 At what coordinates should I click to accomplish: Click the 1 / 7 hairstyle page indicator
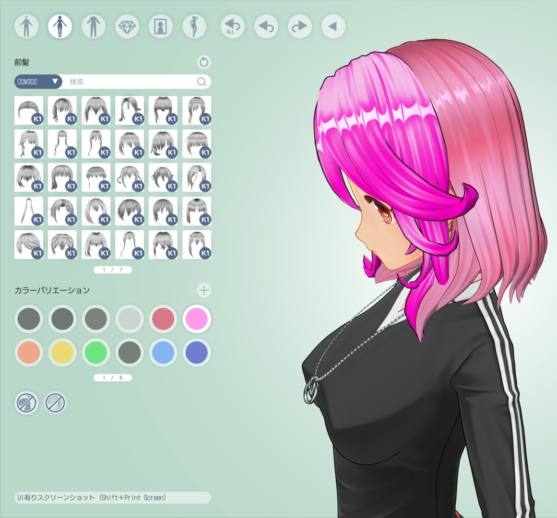click(x=113, y=270)
